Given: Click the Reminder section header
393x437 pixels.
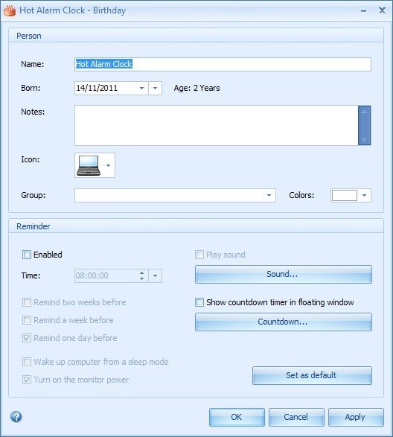Looking at the screenshot, I should coord(196,226).
